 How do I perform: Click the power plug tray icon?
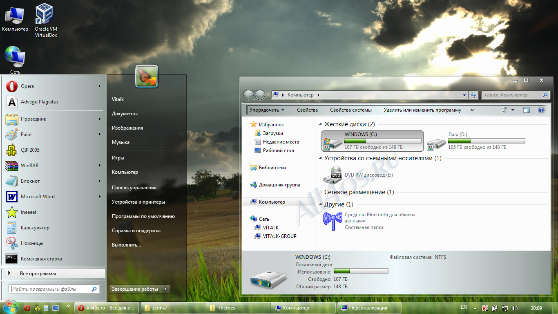495,308
